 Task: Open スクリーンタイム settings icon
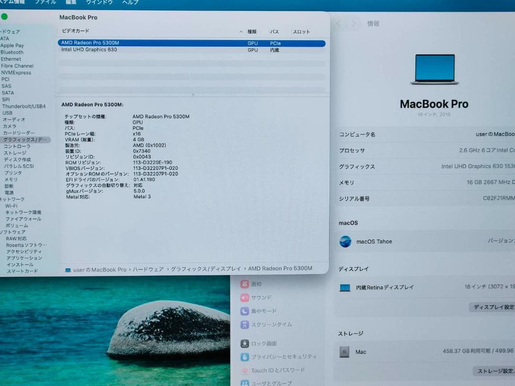(x=245, y=325)
